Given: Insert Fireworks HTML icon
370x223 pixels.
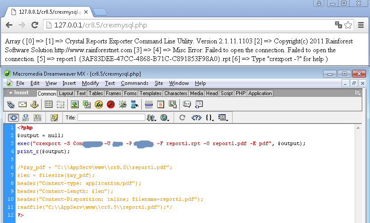Looking at the screenshot, I should [99, 104].
